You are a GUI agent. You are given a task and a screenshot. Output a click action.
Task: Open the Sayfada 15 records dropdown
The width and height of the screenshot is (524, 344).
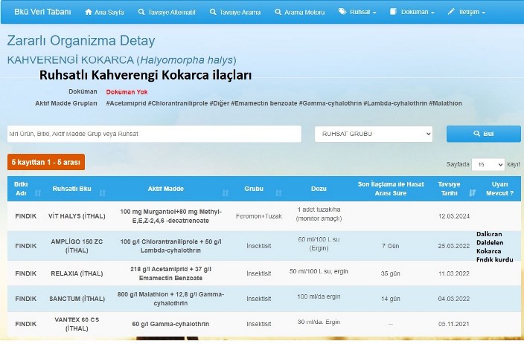coord(489,163)
